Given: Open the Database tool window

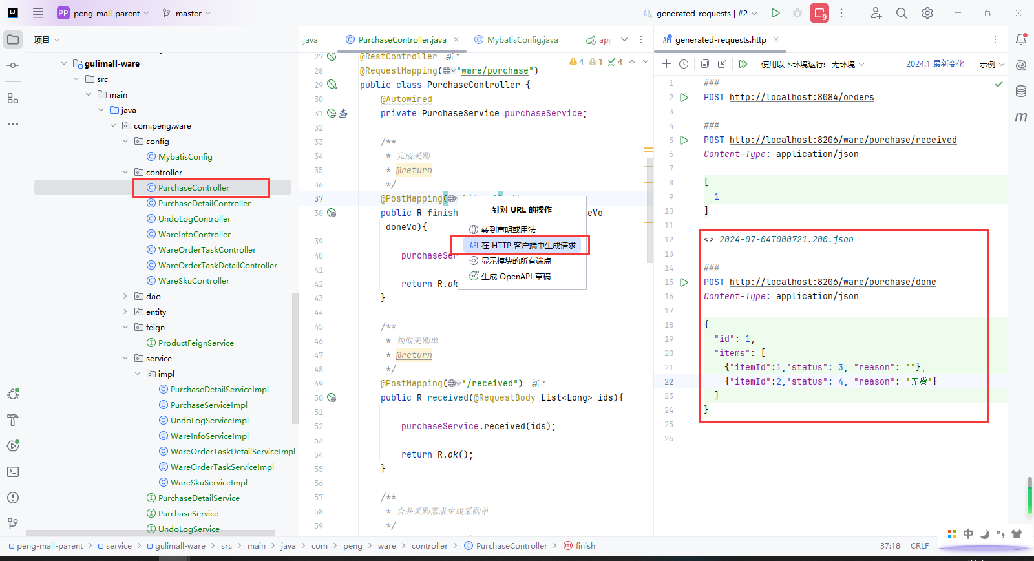Looking at the screenshot, I should click(1021, 91).
